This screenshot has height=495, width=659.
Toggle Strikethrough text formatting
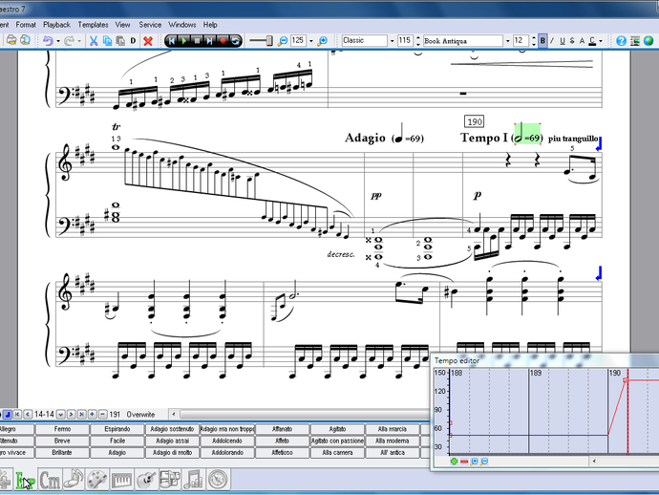pyautogui.click(x=572, y=41)
